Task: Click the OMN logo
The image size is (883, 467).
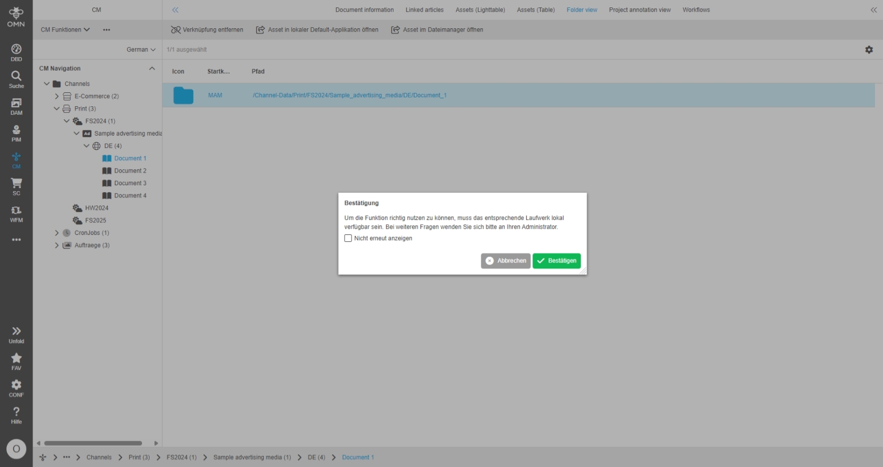Action: 16,17
